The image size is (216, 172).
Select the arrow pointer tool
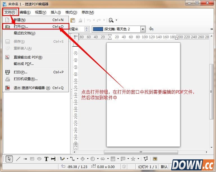point(9,159)
